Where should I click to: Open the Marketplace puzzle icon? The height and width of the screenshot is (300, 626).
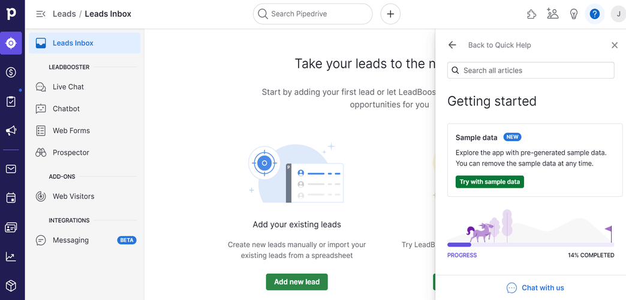(x=531, y=14)
